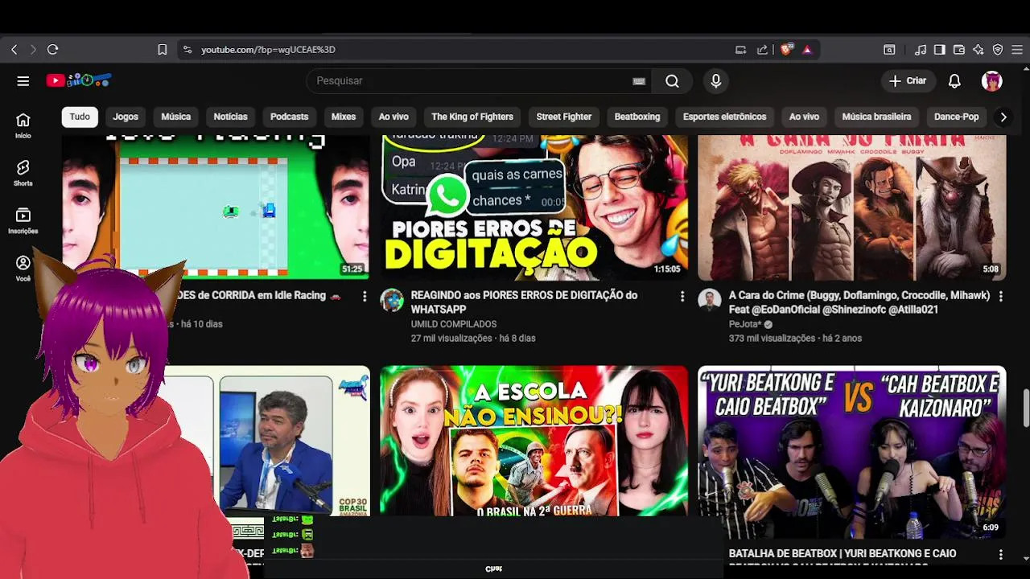Open options menu for REAGINDO aos PIORES ERROS video
Image resolution: width=1030 pixels, height=579 pixels.
[x=682, y=297]
